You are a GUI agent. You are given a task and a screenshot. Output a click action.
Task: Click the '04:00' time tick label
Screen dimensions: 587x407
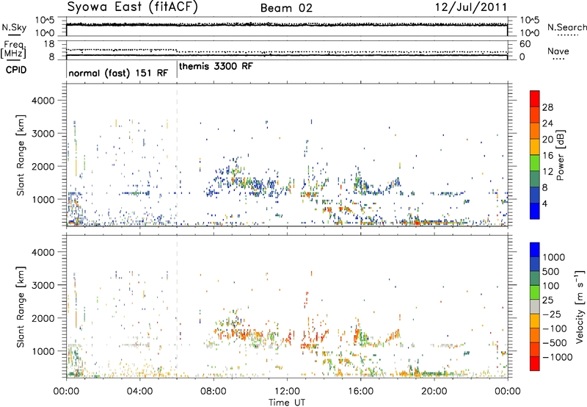139,392
